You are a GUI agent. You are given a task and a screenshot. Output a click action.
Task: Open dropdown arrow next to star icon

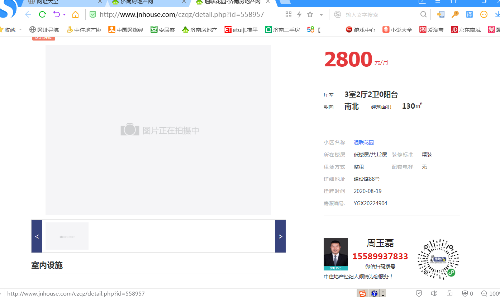(321, 15)
